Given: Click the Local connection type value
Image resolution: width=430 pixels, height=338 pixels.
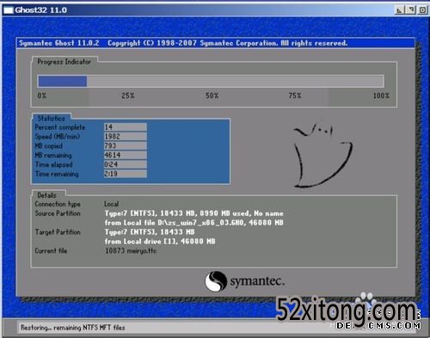Looking at the screenshot, I should click(112, 204).
